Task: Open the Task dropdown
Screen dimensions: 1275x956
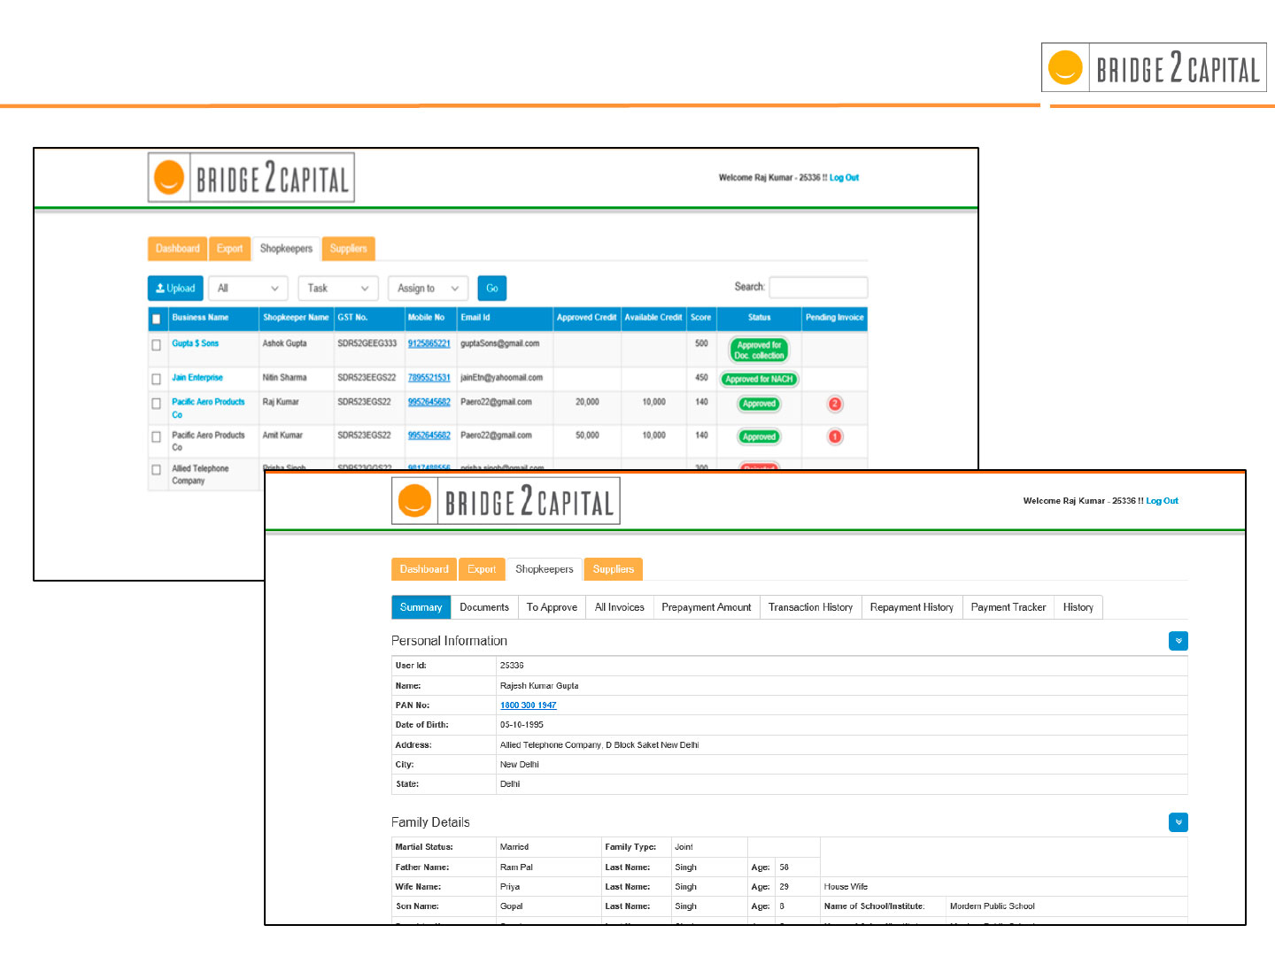Action: pyautogui.click(x=337, y=289)
